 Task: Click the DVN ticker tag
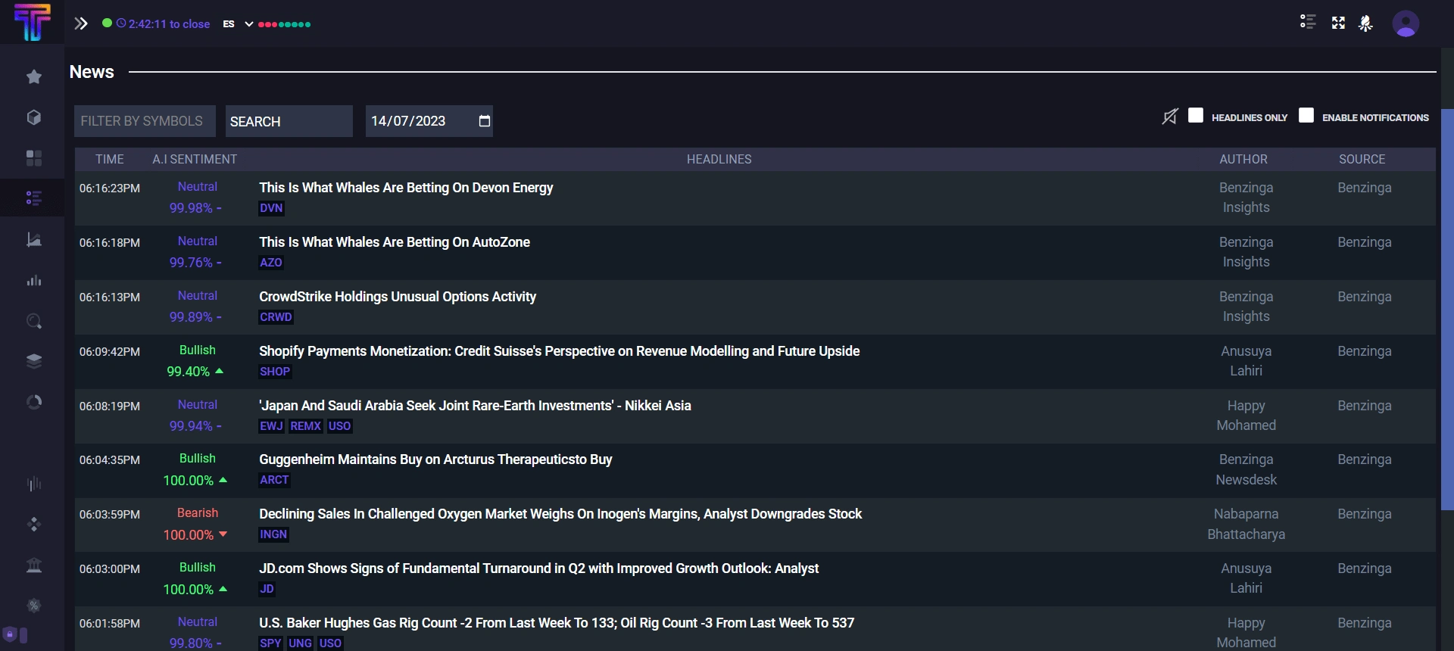[271, 208]
